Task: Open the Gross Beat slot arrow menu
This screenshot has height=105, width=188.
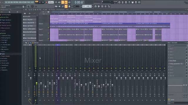Action: 169,61
